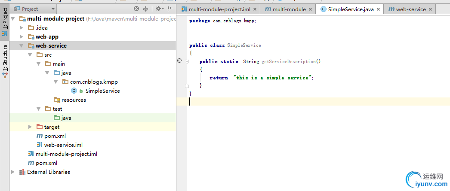
Task: Click the multi-module-project.iml file icon in tree
Action: pos(31,154)
